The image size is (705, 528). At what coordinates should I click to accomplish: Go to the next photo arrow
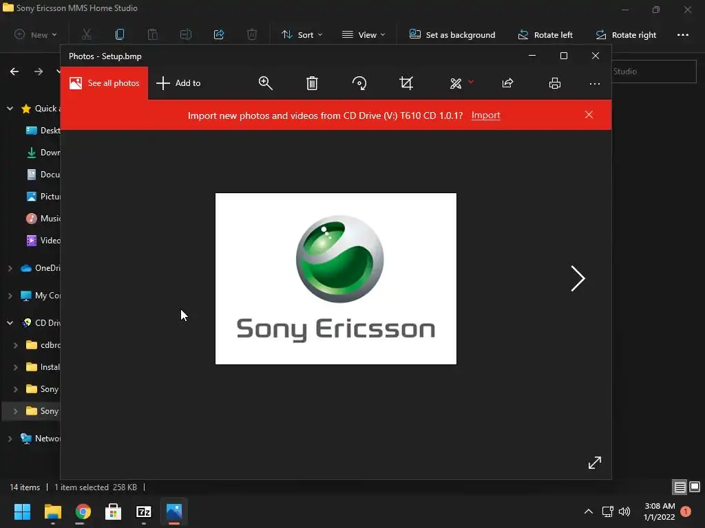578,278
